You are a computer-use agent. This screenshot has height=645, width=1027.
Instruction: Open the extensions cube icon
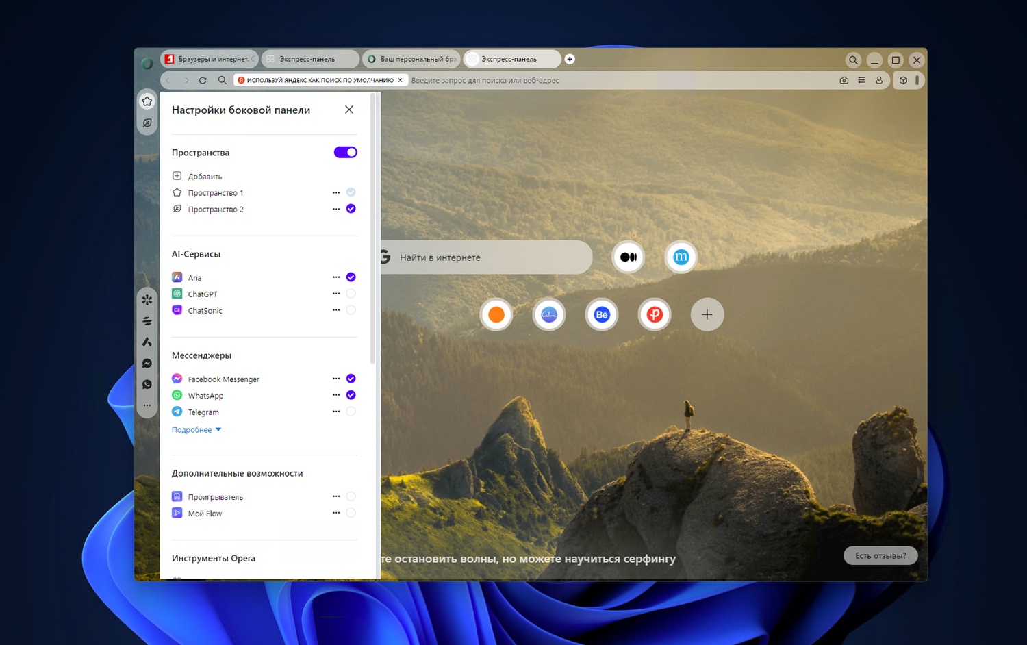click(x=903, y=80)
